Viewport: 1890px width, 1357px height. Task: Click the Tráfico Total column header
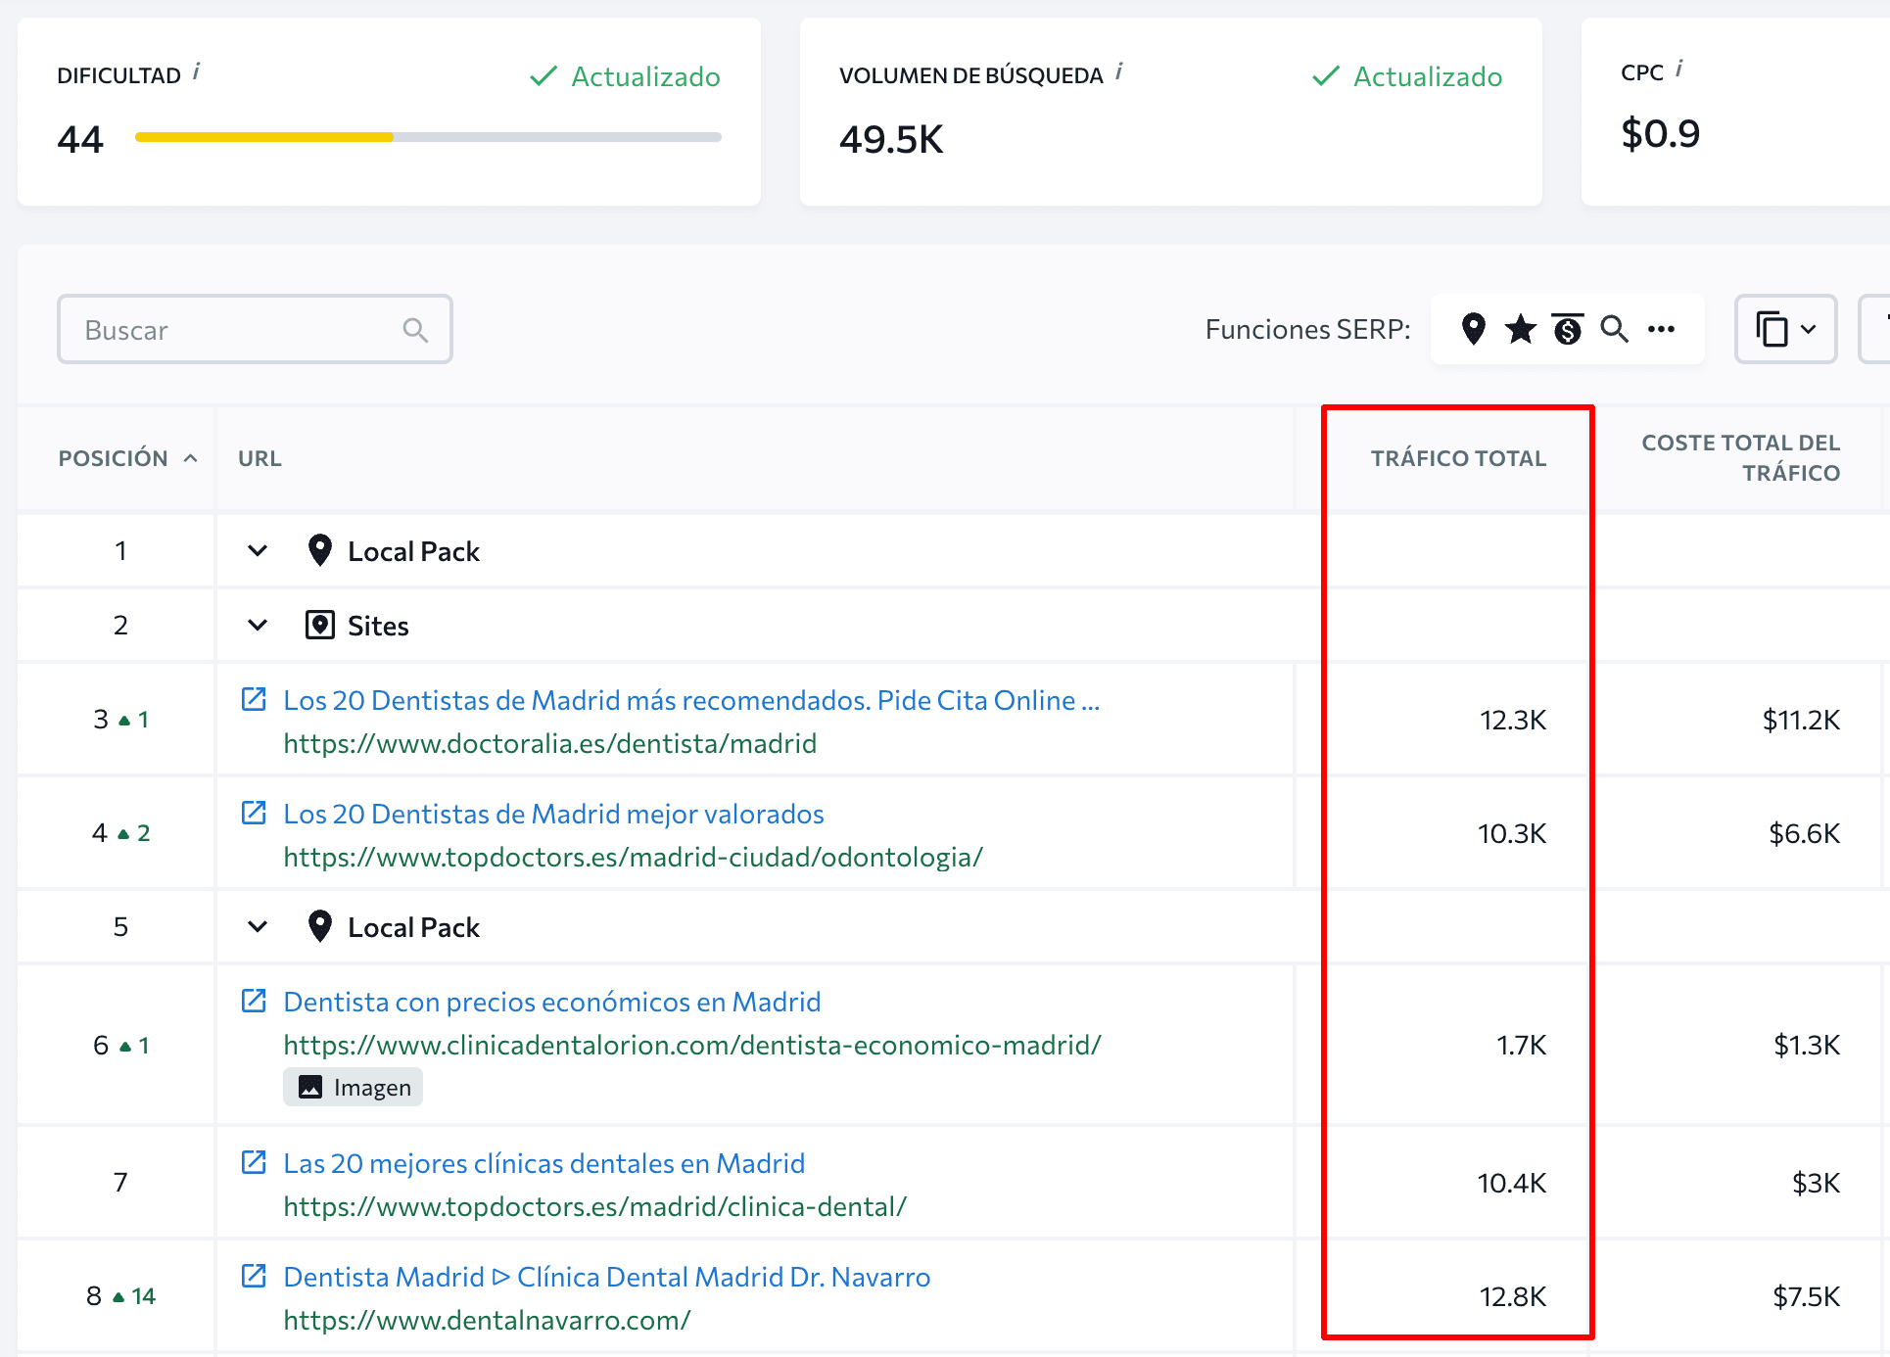[x=1457, y=458]
